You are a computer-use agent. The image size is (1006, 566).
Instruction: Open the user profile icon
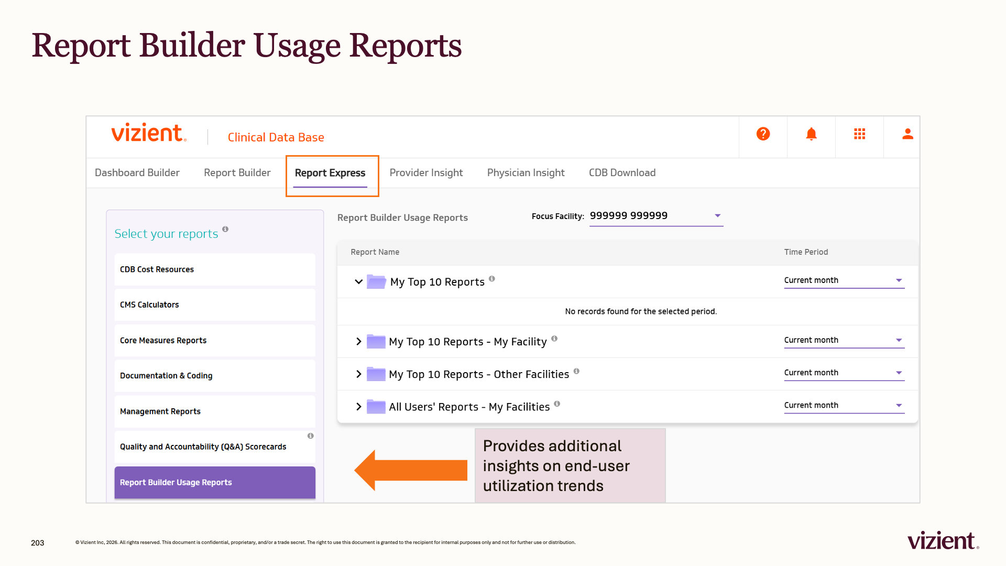(907, 134)
